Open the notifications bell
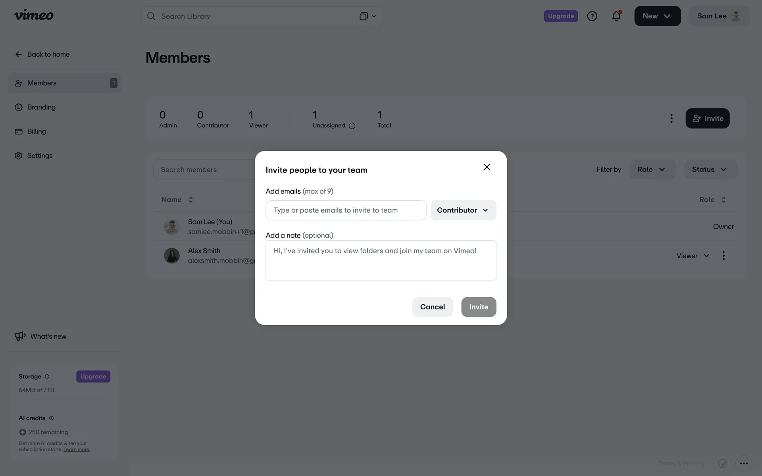 click(616, 16)
